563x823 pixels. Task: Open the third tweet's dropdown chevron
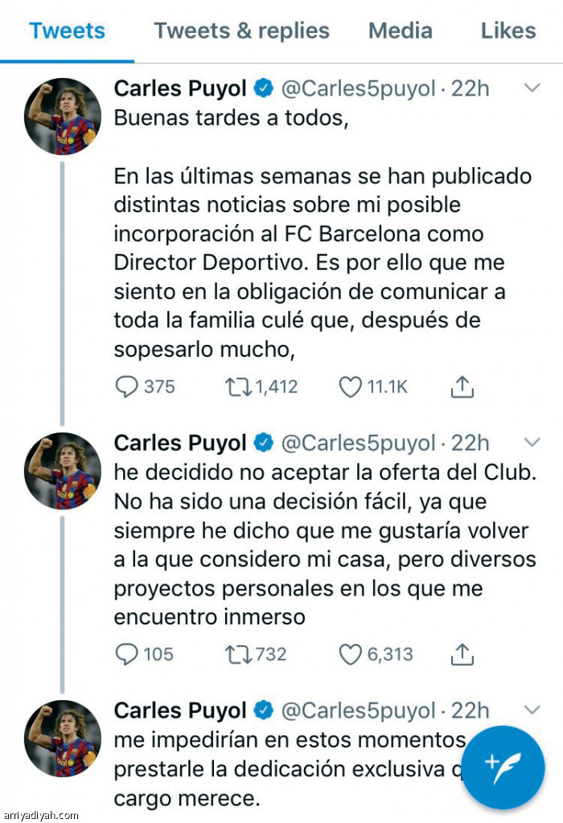click(x=532, y=710)
